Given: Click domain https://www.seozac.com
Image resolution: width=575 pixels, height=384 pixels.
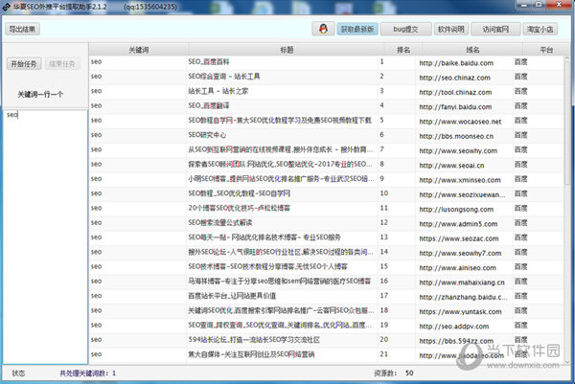Looking at the screenshot, I should (x=459, y=238).
